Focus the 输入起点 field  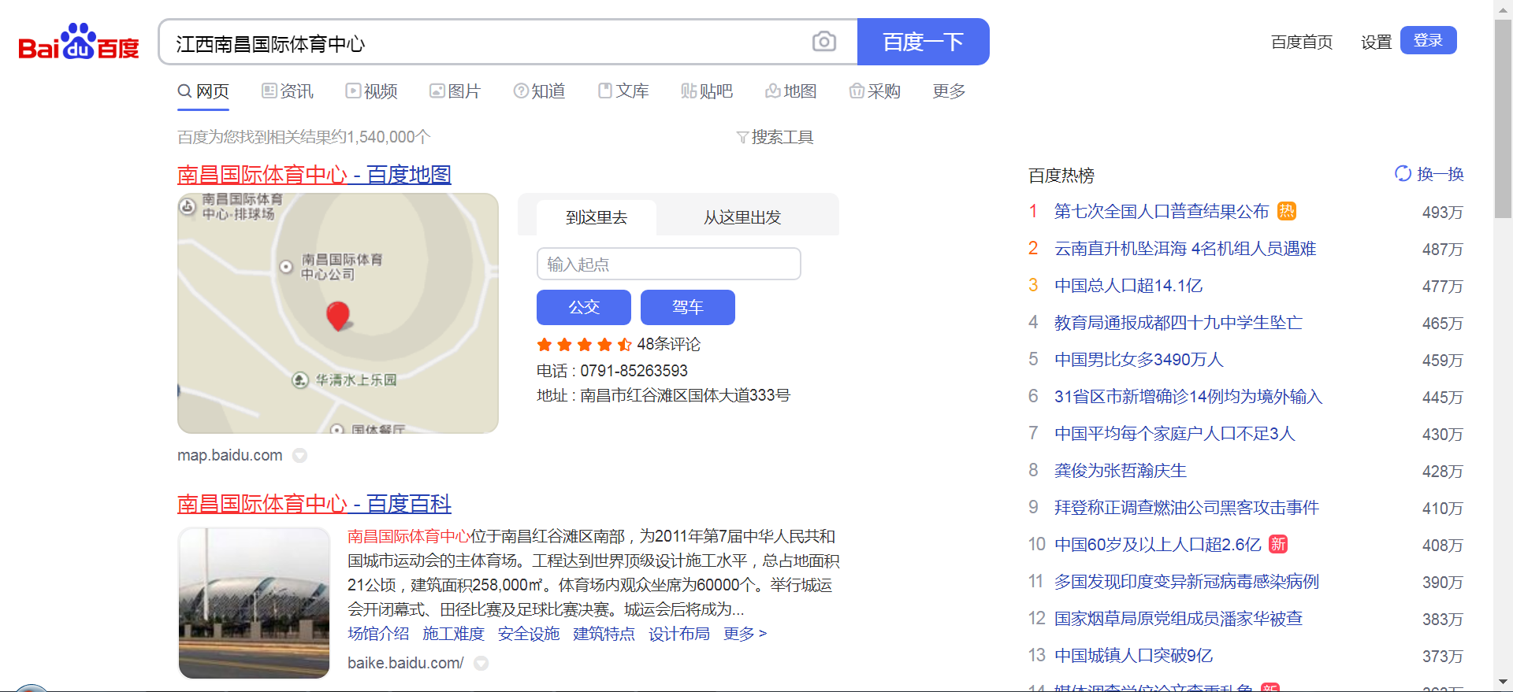coord(669,264)
